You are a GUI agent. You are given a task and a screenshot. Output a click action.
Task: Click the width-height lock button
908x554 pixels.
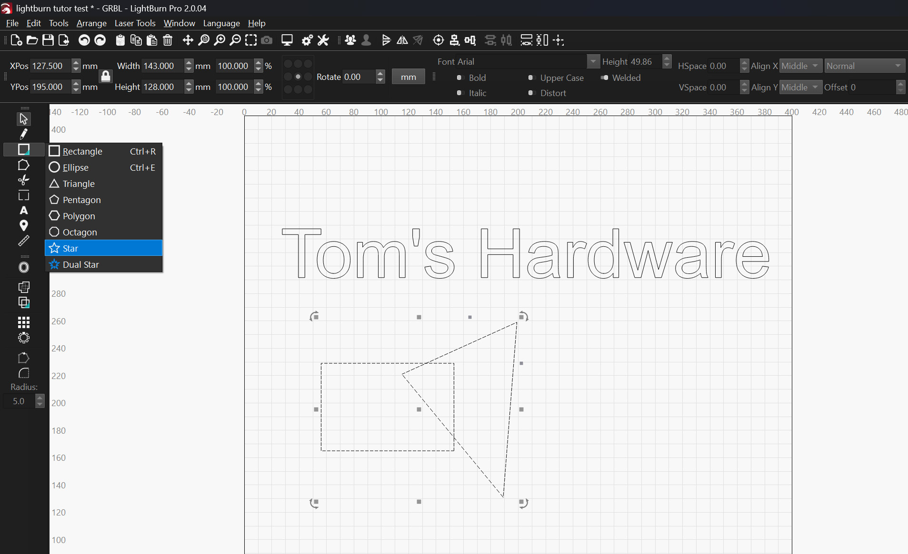105,76
